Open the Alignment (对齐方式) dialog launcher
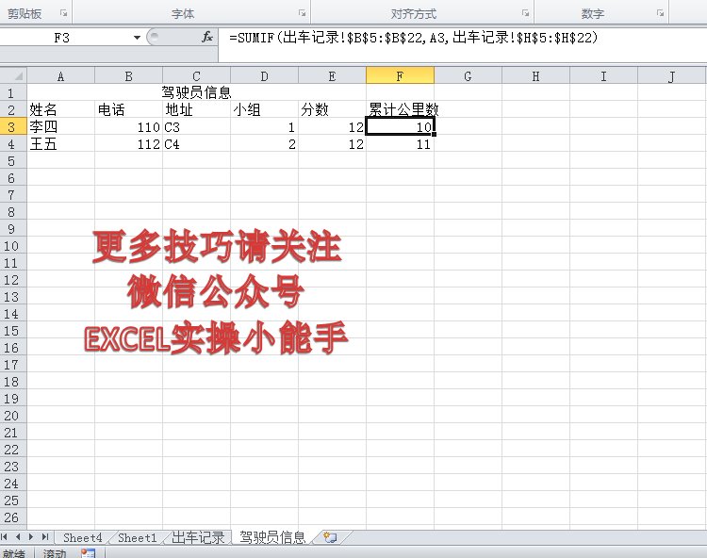The height and width of the screenshot is (558, 707). 525,13
